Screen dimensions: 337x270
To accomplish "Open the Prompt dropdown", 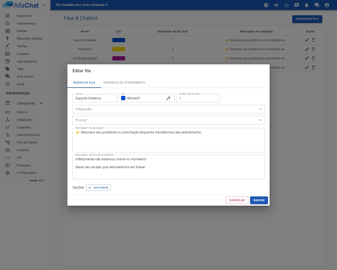I will click(x=168, y=120).
